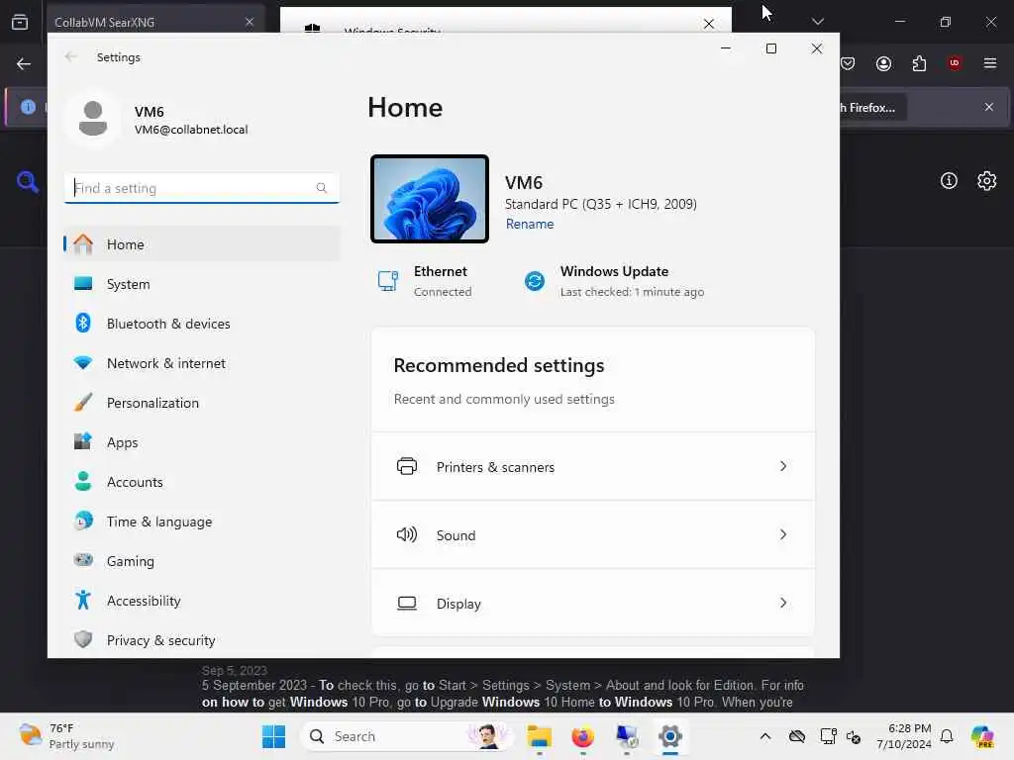This screenshot has height=760, width=1014.
Task: Click the Settings gear in taskbar
Action: (670, 736)
